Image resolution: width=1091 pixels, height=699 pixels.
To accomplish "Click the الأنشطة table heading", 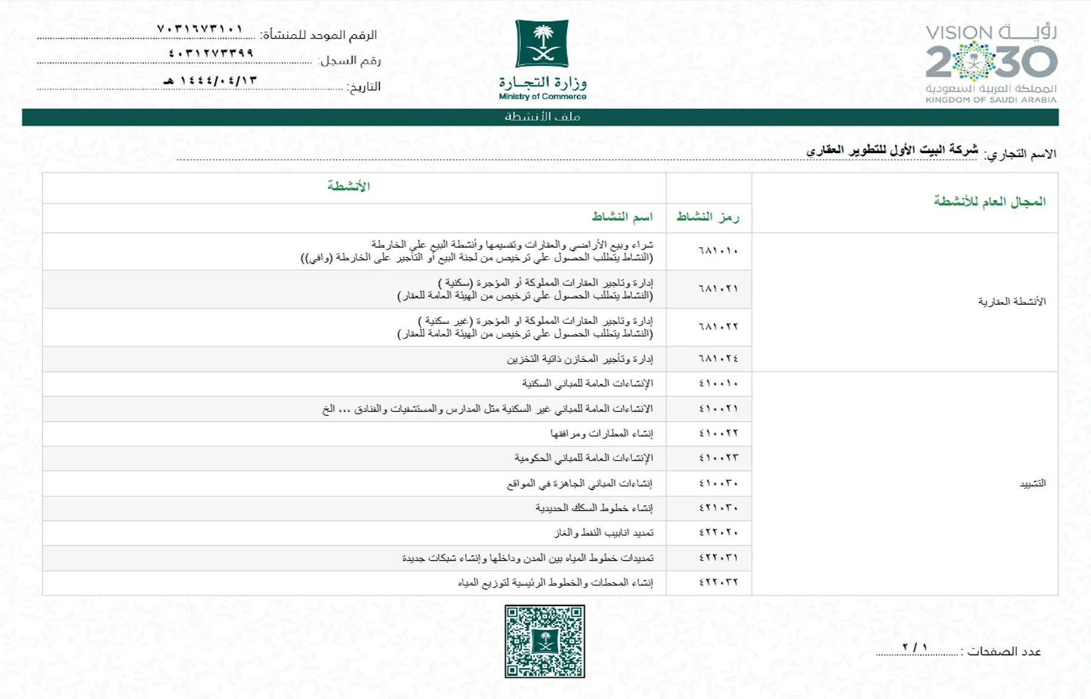I will 349,186.
